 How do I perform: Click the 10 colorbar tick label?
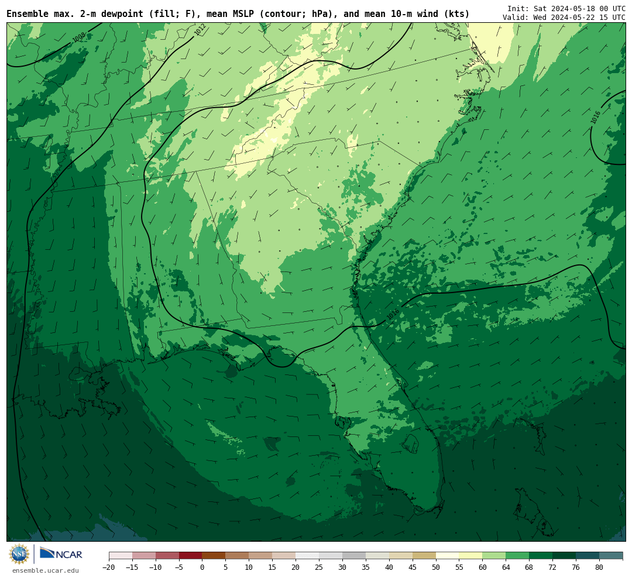pos(249,567)
